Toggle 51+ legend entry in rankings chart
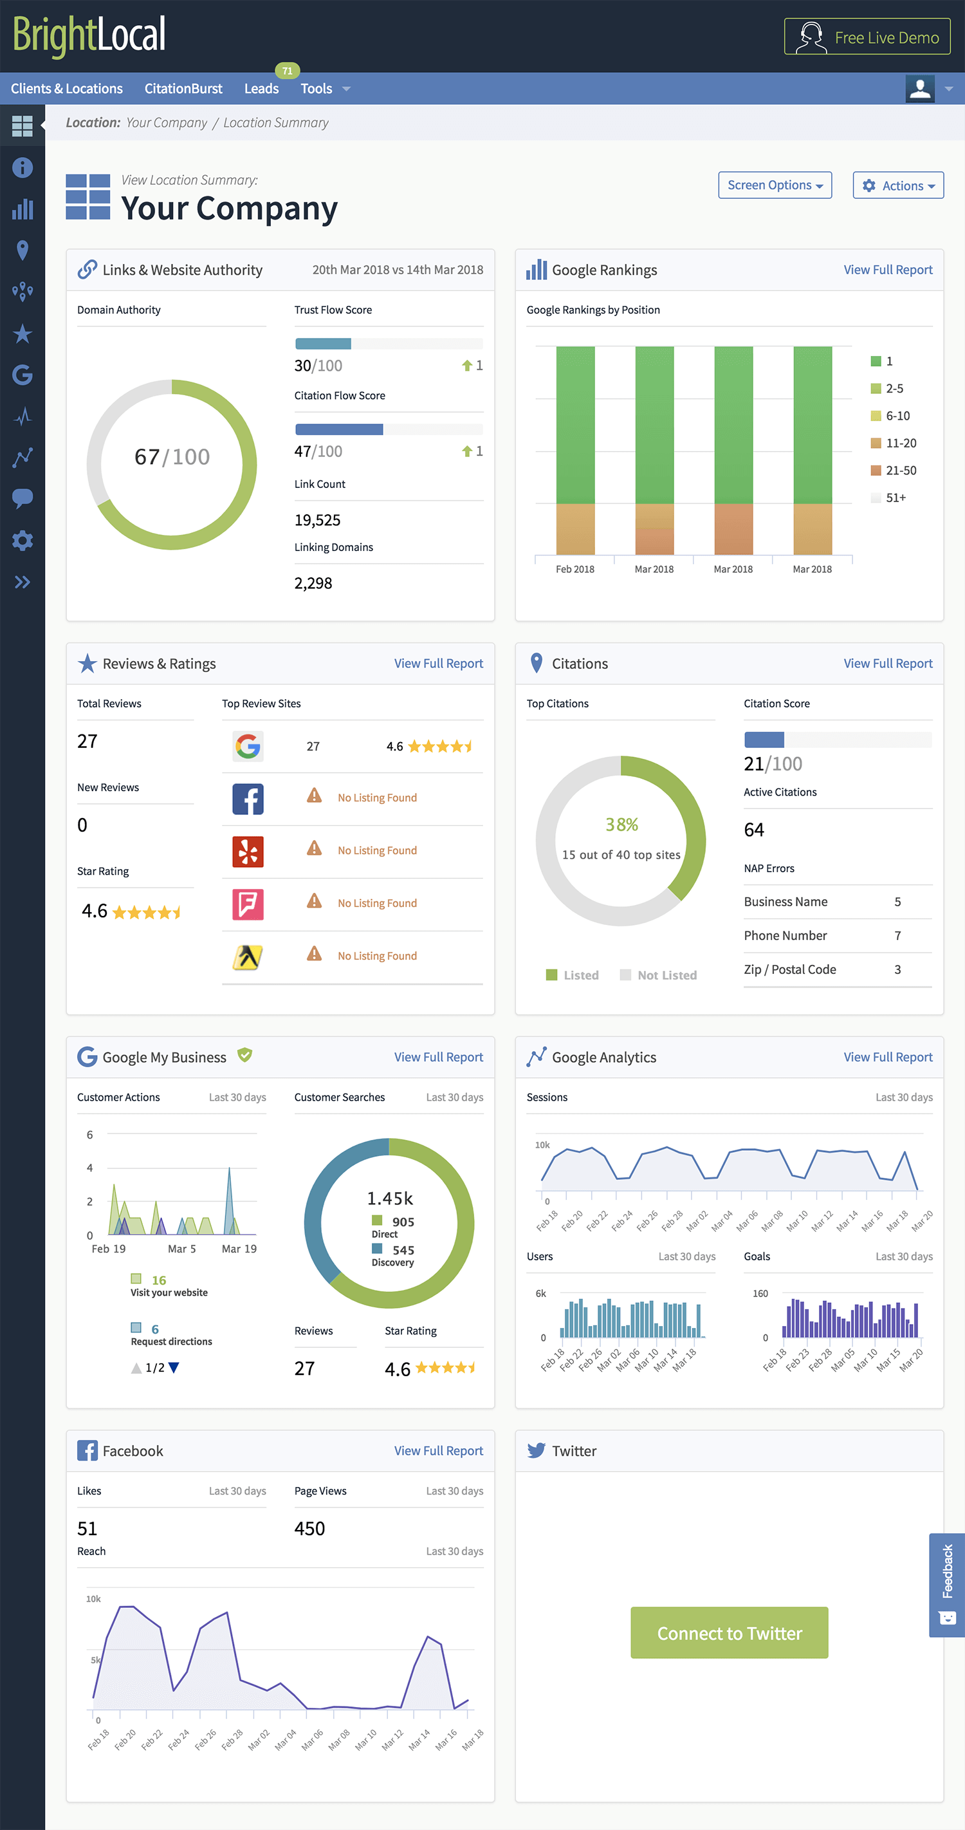The width and height of the screenshot is (965, 1830). click(x=888, y=498)
